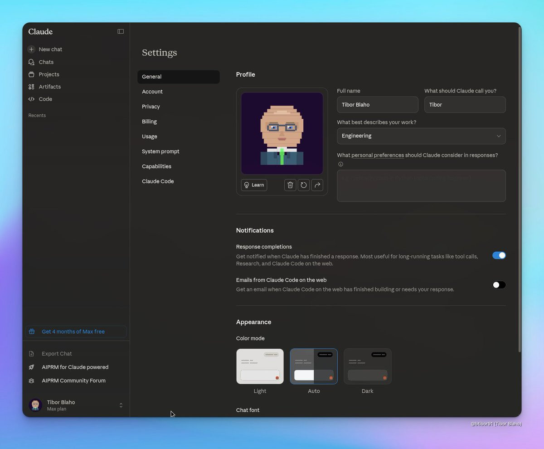Open the Projects label in sidebar
Viewport: 544px width, 449px height.
pos(49,74)
